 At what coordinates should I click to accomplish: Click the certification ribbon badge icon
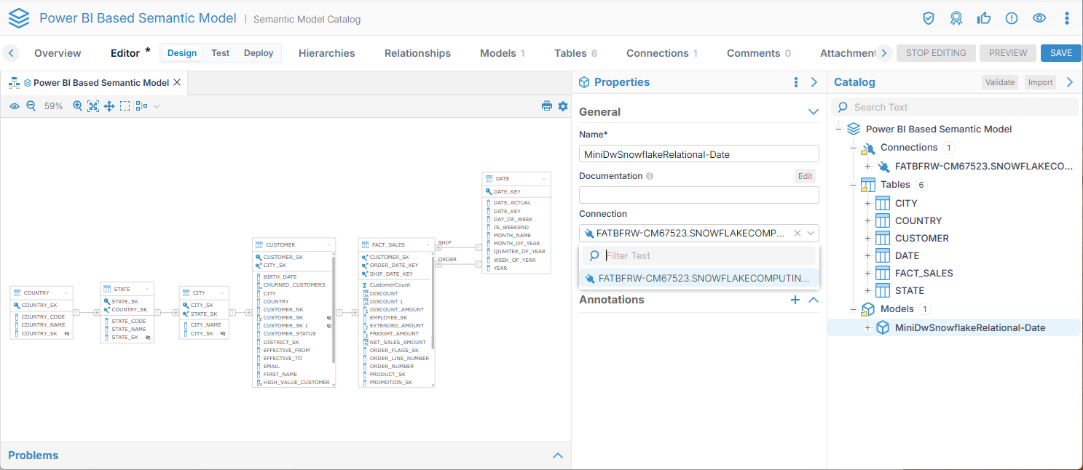point(956,18)
